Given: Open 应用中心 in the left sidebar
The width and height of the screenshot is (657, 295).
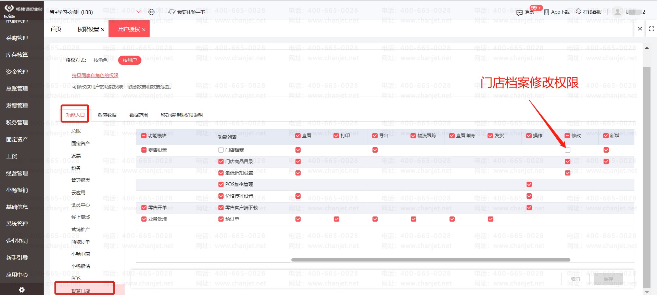Looking at the screenshot, I should pyautogui.click(x=17, y=275).
